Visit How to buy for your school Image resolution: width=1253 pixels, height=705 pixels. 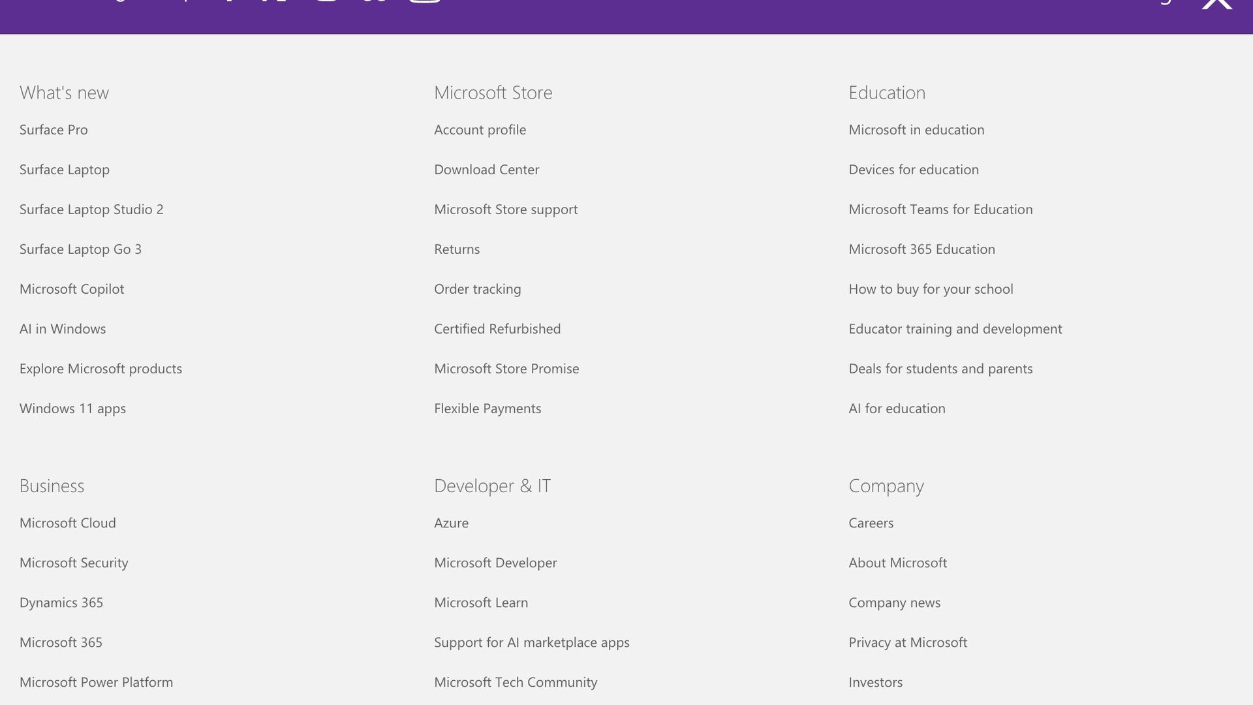(930, 289)
